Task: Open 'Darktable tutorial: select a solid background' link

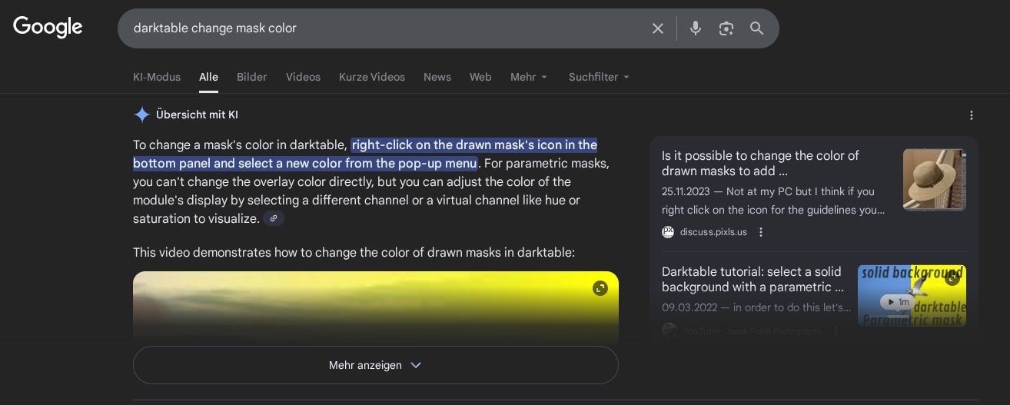Action: pyautogui.click(x=752, y=279)
